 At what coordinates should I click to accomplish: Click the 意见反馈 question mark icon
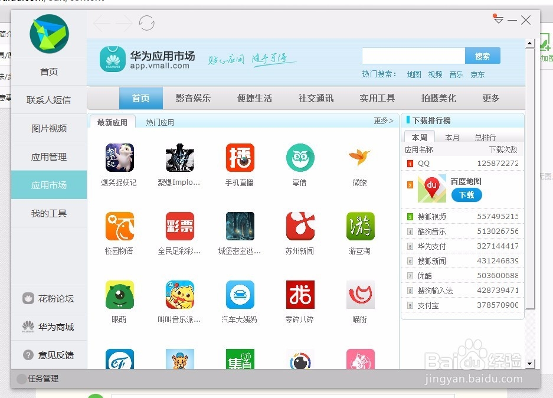[28, 355]
